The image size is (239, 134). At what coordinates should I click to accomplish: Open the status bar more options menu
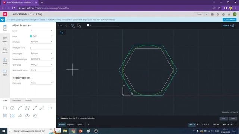coord(236,125)
